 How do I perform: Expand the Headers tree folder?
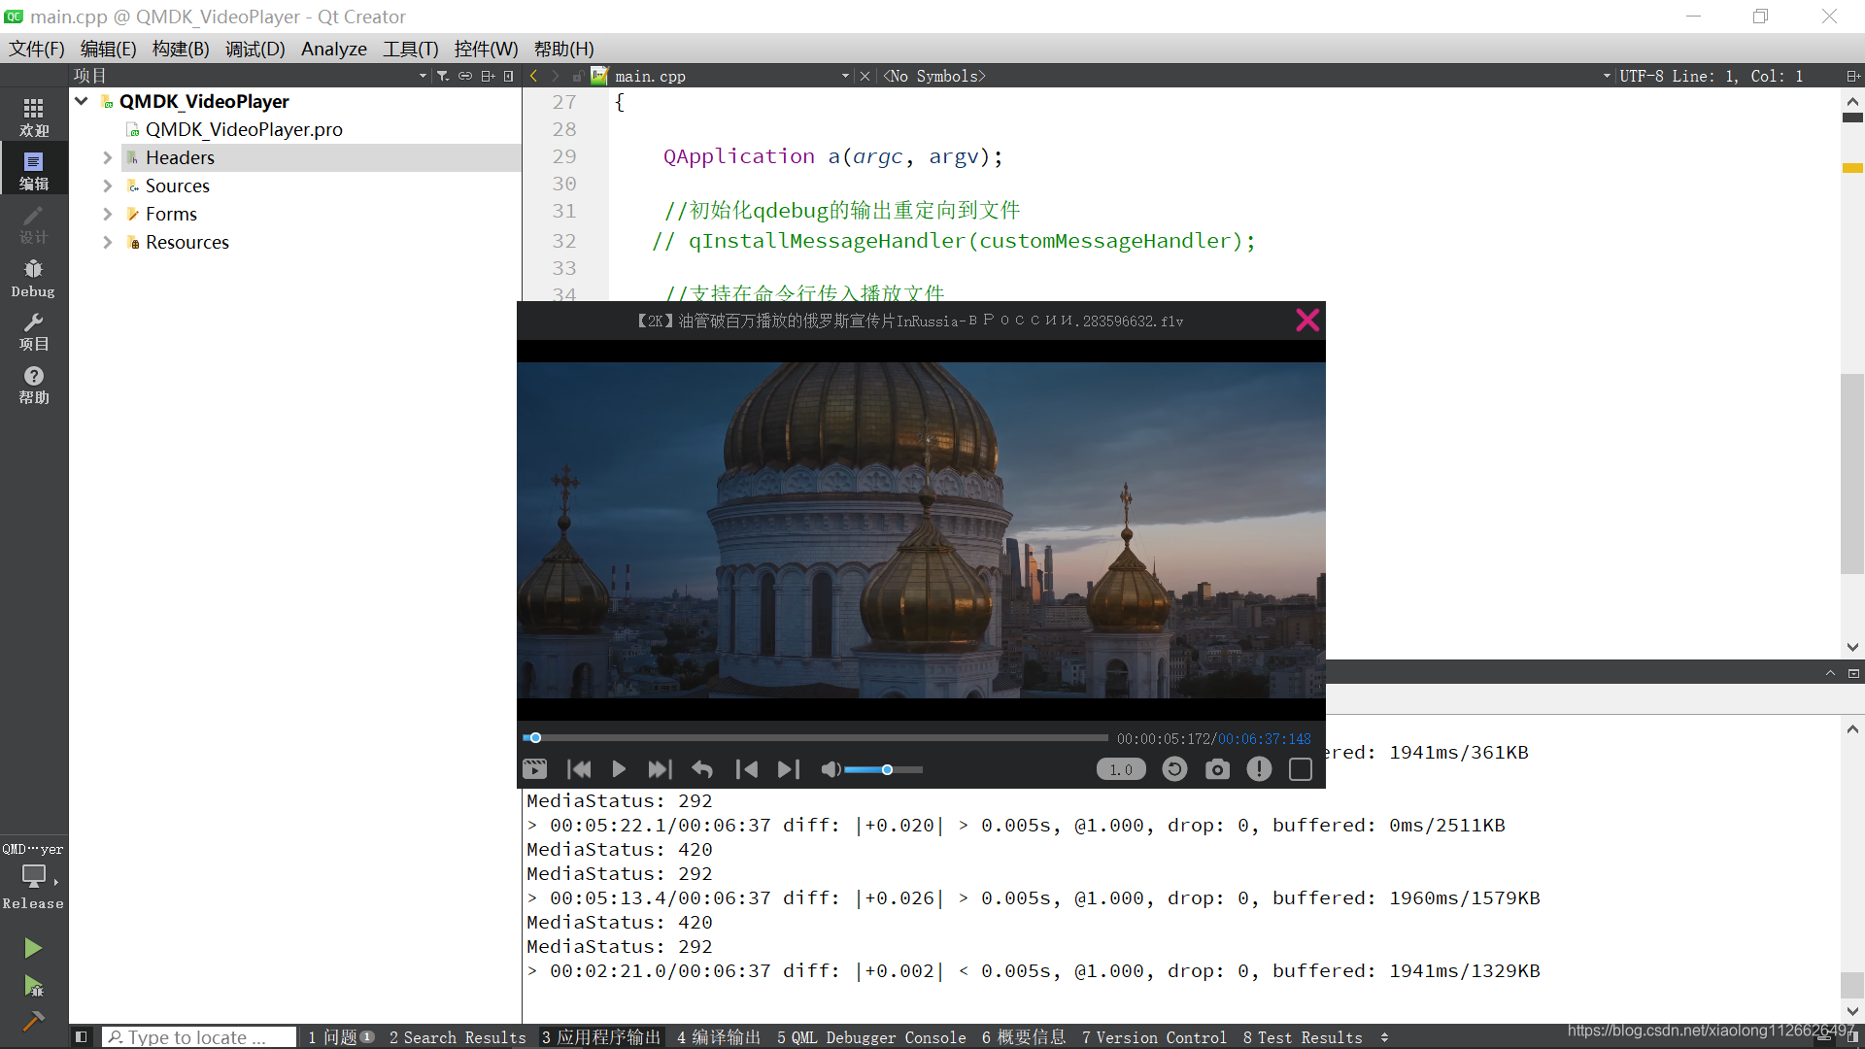(108, 157)
